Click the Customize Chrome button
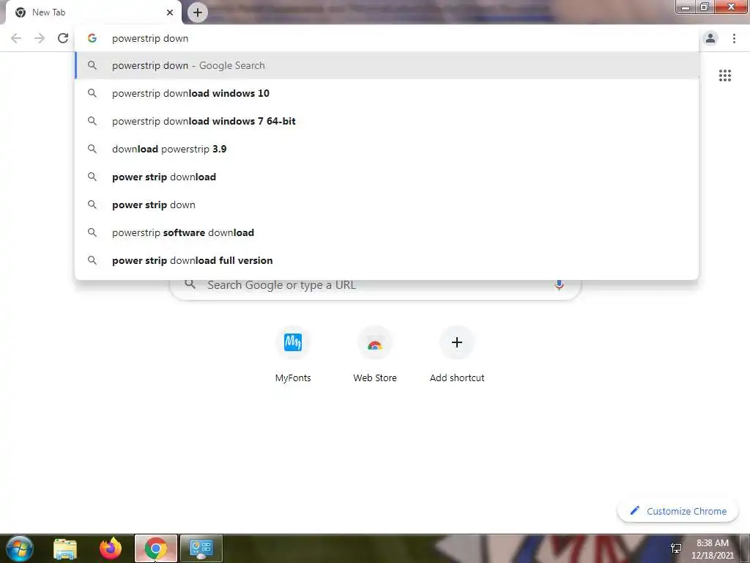The height and width of the screenshot is (563, 750). click(x=677, y=511)
